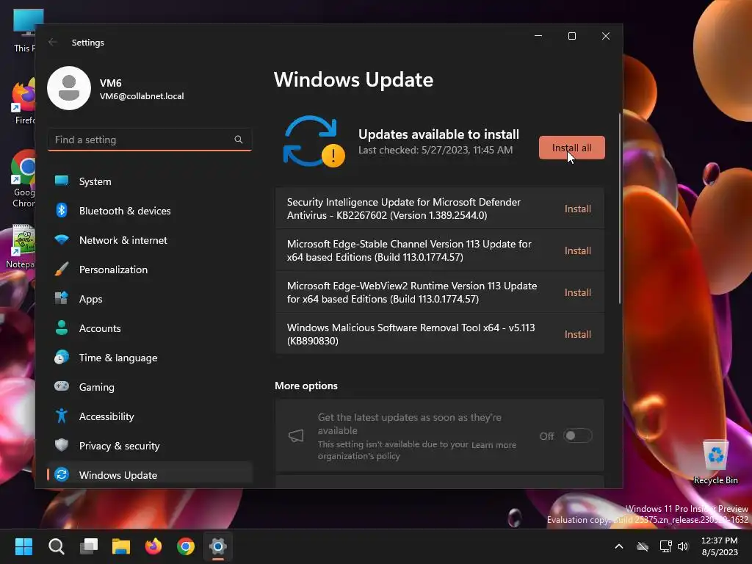The width and height of the screenshot is (752, 564).
Task: Install the Defender Antivirus security intelligence update
Action: point(577,209)
